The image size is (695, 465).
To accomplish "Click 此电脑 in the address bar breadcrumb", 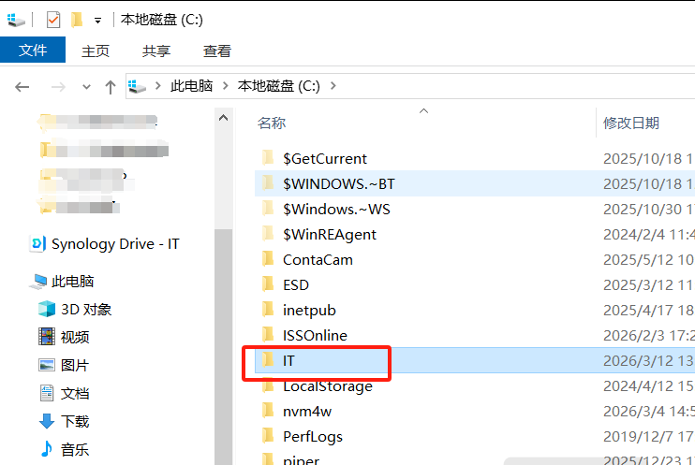I will [x=191, y=86].
